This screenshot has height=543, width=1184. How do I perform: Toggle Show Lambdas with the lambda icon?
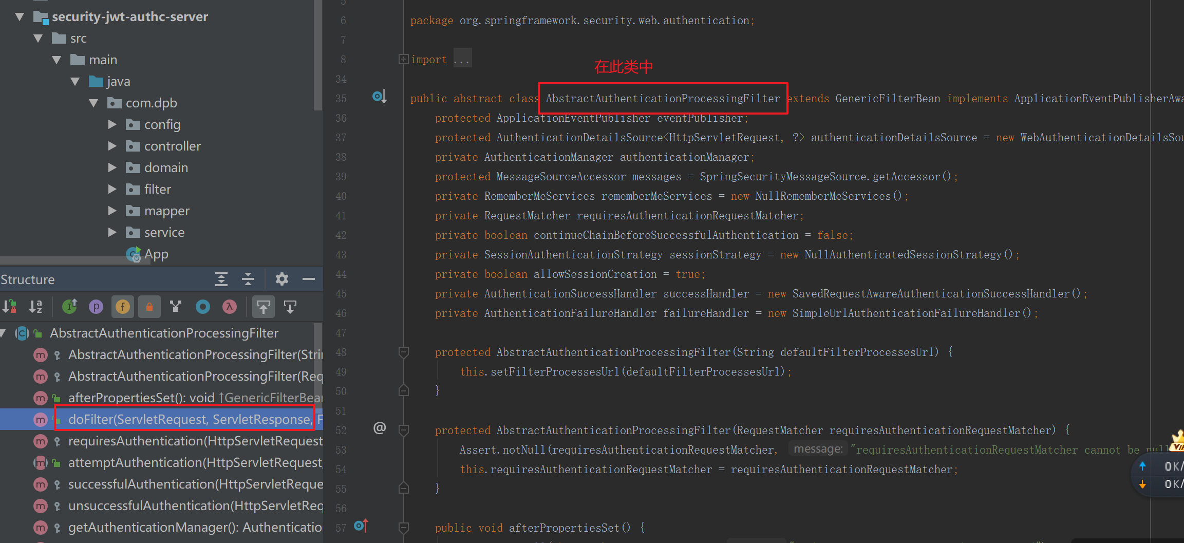[230, 307]
